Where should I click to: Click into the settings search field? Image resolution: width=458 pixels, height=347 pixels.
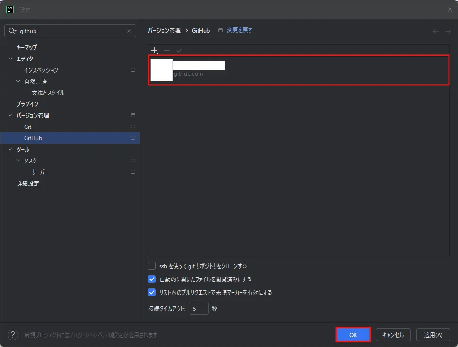tap(70, 31)
